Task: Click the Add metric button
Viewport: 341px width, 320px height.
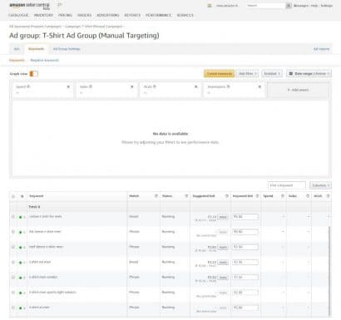Action: tap(298, 90)
